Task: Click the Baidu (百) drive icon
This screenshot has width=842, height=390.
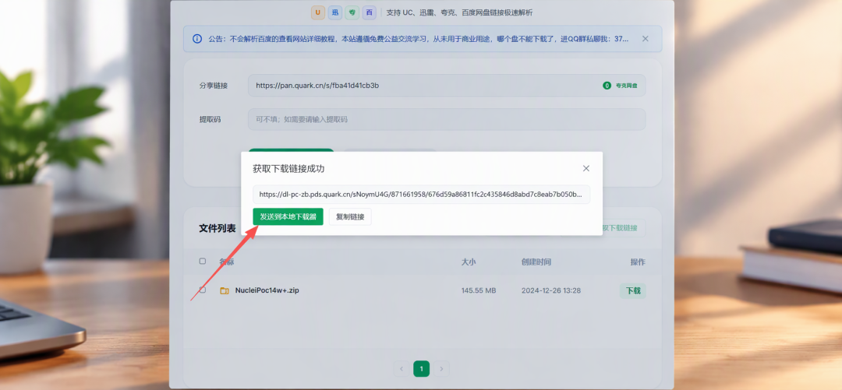Action: point(369,12)
